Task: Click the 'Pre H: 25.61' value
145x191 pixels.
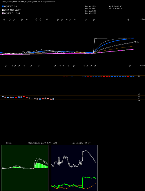Action: 90,9
